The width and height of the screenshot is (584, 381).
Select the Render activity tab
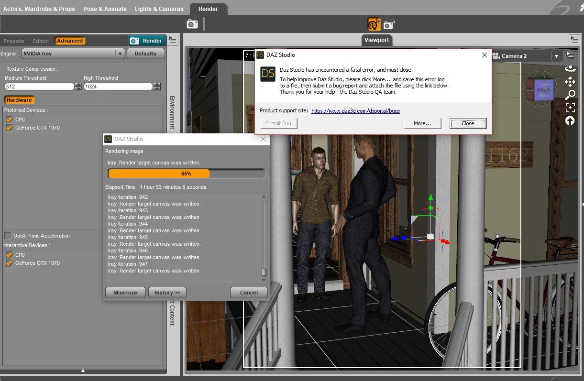click(208, 9)
